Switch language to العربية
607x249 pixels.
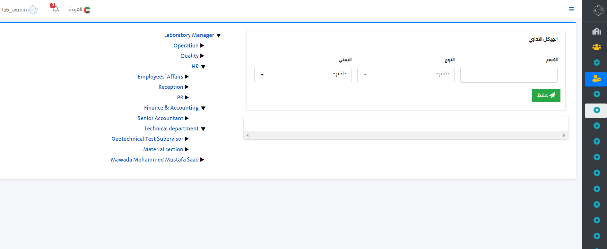coord(79,10)
